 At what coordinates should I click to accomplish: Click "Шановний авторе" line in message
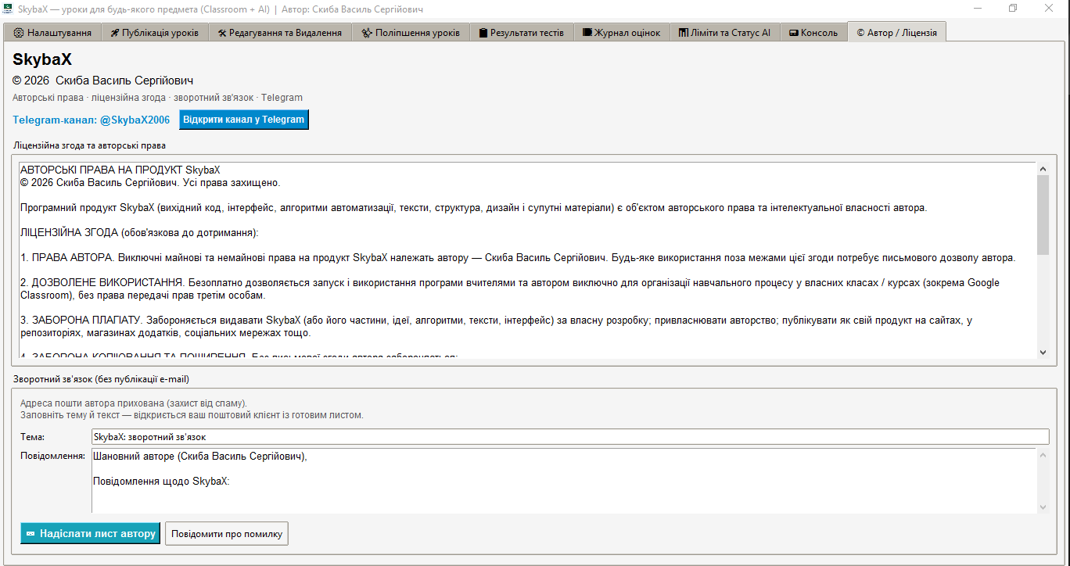click(x=200, y=457)
